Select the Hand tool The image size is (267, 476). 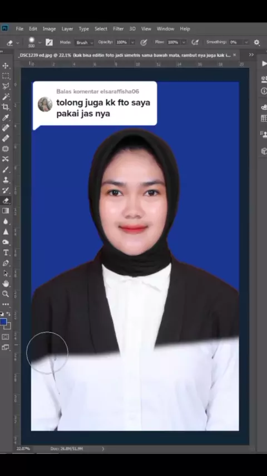tap(6, 284)
